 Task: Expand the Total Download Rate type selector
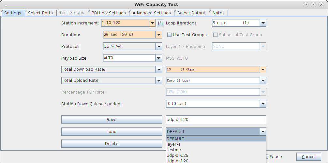coord(112,69)
